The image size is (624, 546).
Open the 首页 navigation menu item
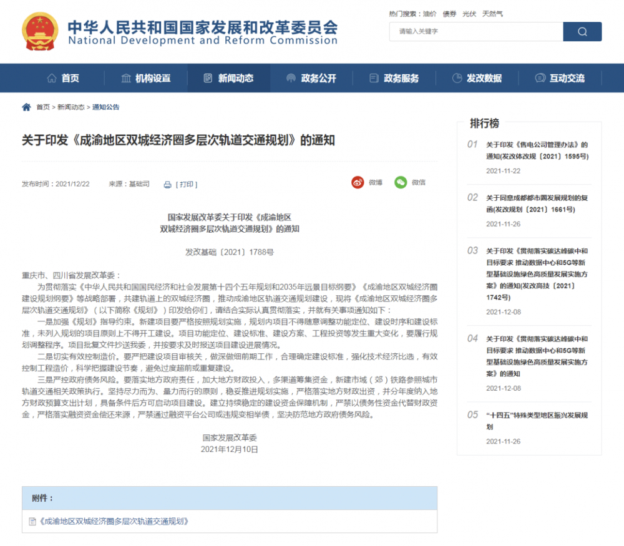tap(71, 78)
